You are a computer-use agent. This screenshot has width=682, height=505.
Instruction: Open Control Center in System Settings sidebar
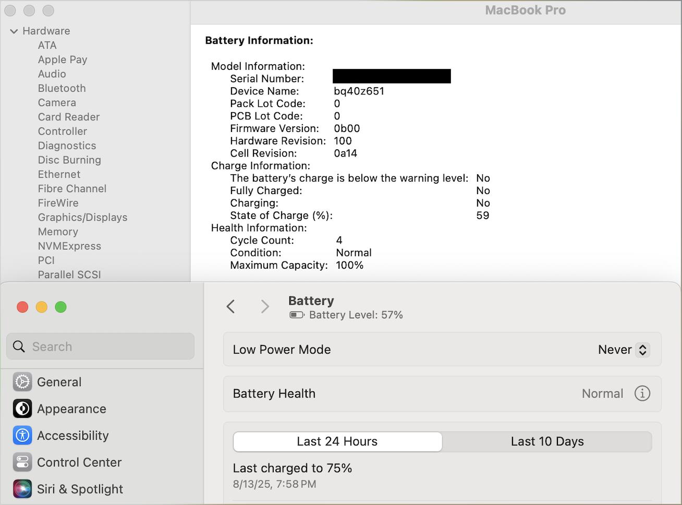pyautogui.click(x=79, y=462)
